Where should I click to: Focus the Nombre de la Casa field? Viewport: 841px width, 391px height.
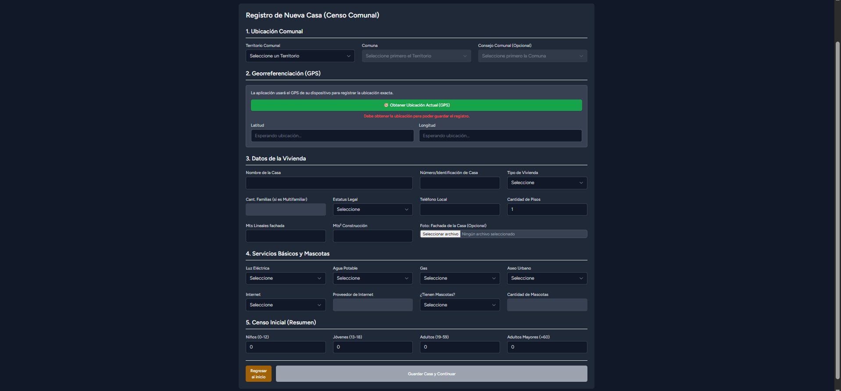pyautogui.click(x=329, y=183)
